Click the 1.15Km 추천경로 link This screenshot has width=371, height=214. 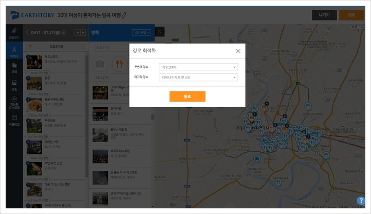tap(38, 73)
